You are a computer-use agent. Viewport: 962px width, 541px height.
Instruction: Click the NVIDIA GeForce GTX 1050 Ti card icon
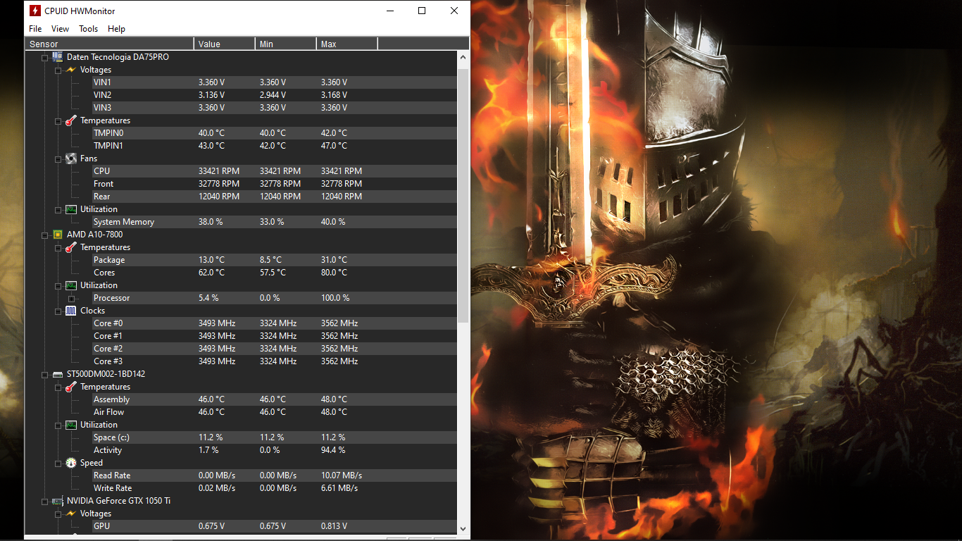58,501
